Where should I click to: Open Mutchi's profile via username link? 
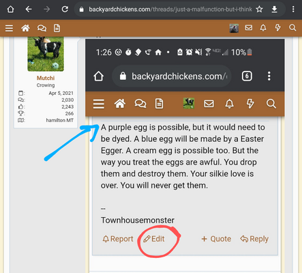click(x=46, y=78)
